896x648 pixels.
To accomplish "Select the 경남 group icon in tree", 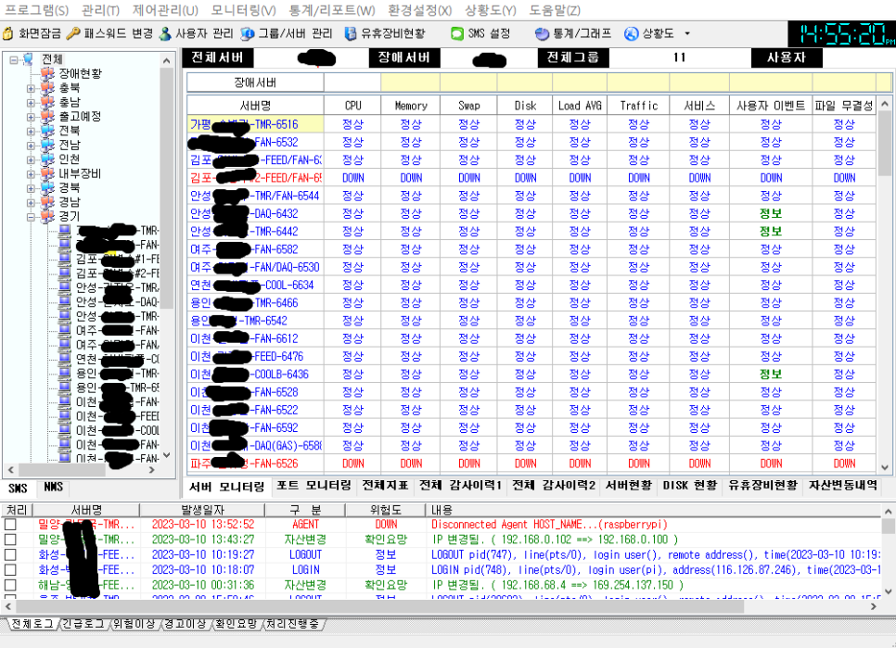I will tap(48, 201).
